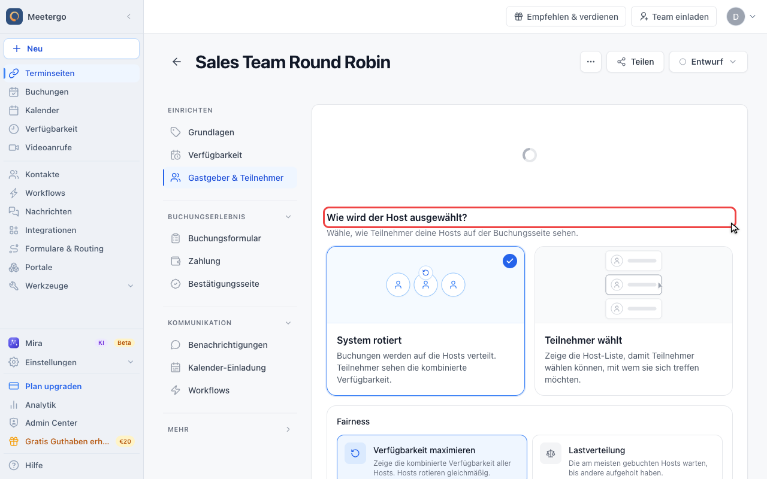Click the Buchungsformular clipboard icon
This screenshot has height=479, width=767.
(176, 238)
